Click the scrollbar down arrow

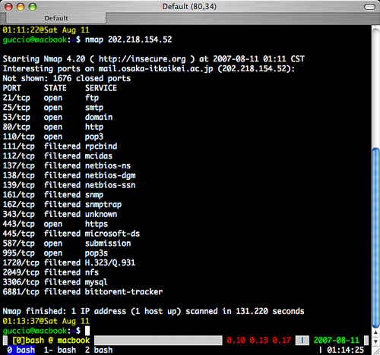click(375, 341)
